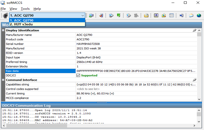Collapse the Display Identification group
The height and width of the screenshot is (130, 204).
point(3,30)
